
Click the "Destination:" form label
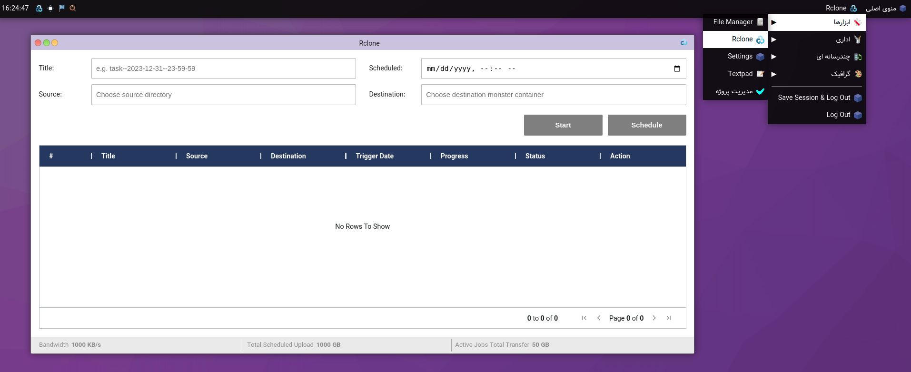387,94
